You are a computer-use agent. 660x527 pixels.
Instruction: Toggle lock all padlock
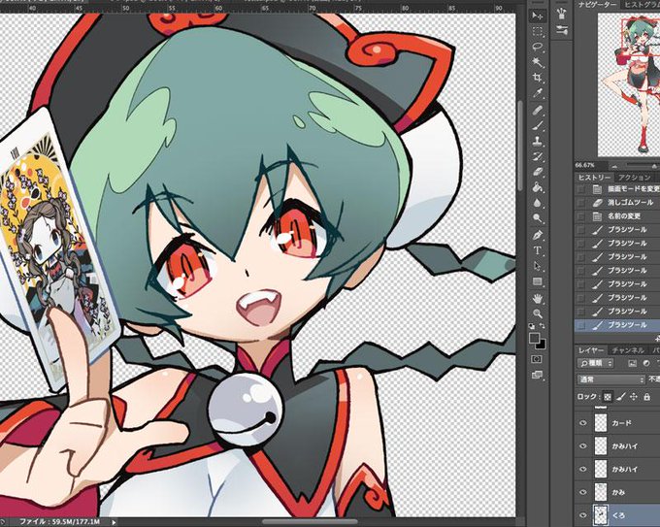click(x=647, y=397)
